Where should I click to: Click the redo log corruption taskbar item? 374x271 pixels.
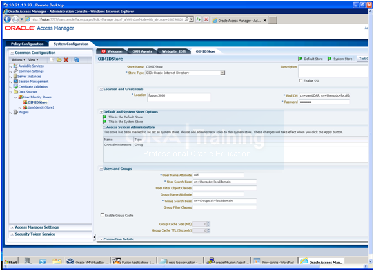click(x=181, y=262)
